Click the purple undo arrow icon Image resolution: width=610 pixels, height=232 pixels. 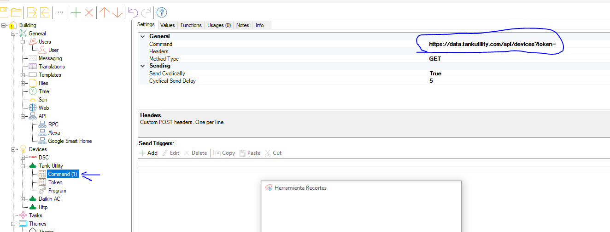tap(133, 12)
